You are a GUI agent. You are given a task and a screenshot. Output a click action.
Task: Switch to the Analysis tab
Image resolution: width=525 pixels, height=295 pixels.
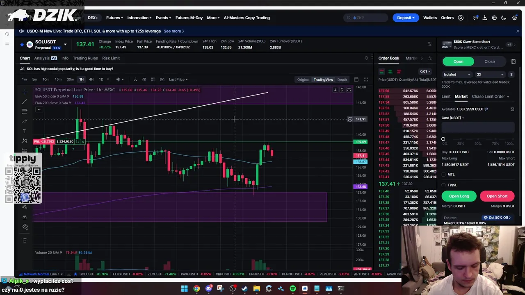point(46,58)
